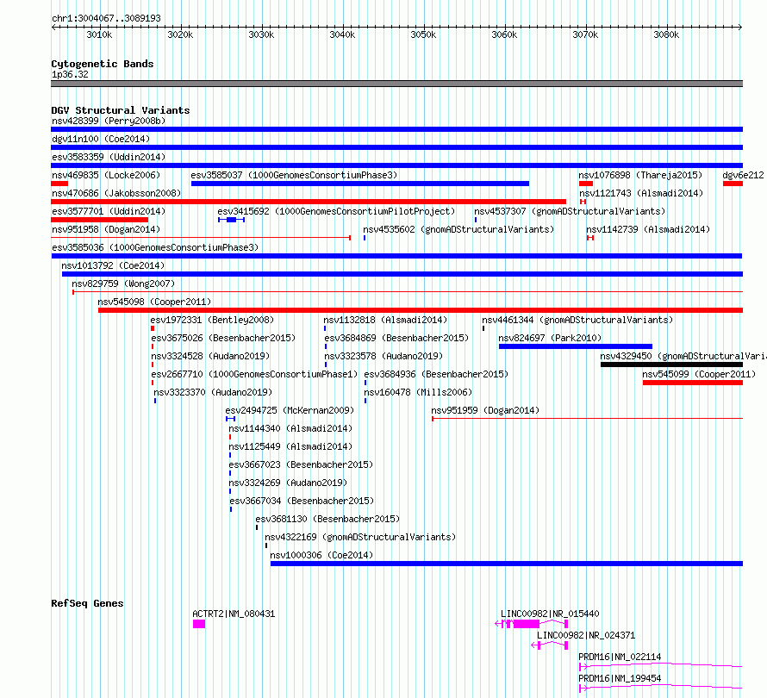Click the DGV Structural Variants track title
Screen dimensions: 767x698
(121, 110)
